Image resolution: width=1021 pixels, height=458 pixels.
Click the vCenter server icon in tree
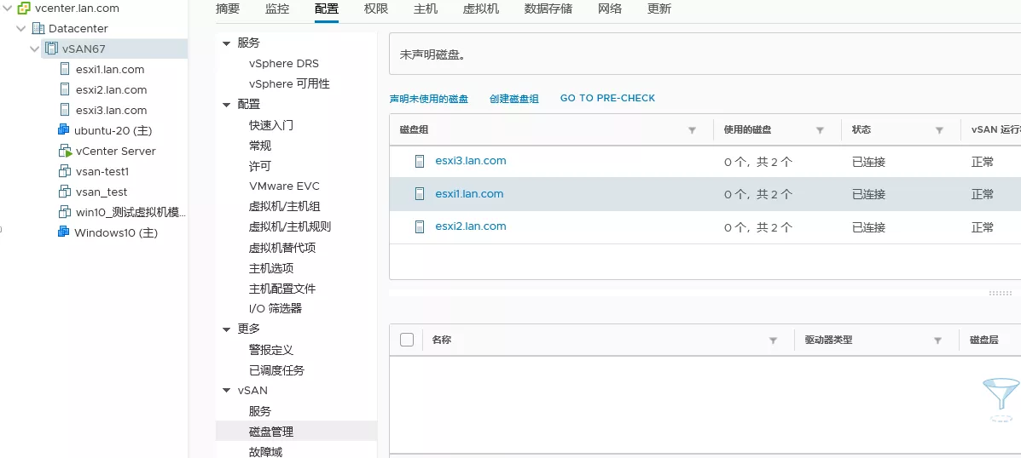[25, 8]
